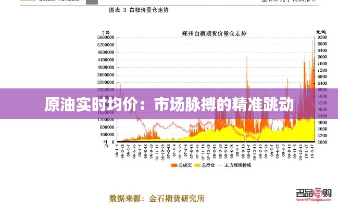Click the x-axis date label 06-1-6
Screen dimensions: 338x208
117,150
